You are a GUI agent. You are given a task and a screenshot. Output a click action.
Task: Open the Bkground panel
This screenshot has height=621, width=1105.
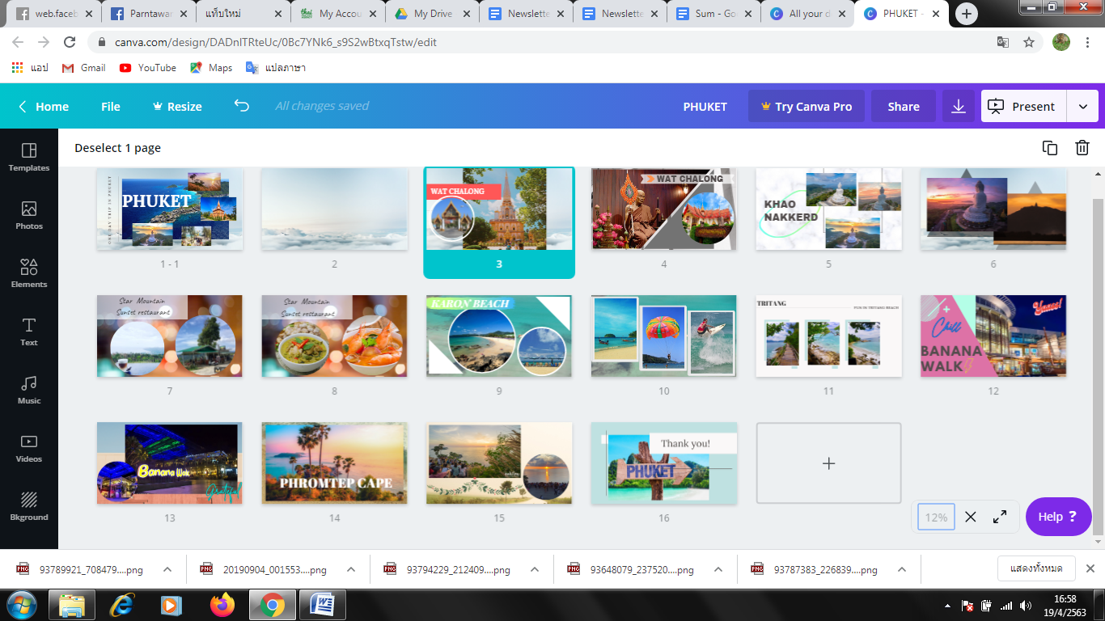(x=29, y=507)
